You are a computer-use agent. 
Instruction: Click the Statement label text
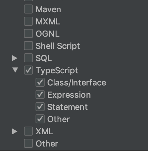coord(68,107)
